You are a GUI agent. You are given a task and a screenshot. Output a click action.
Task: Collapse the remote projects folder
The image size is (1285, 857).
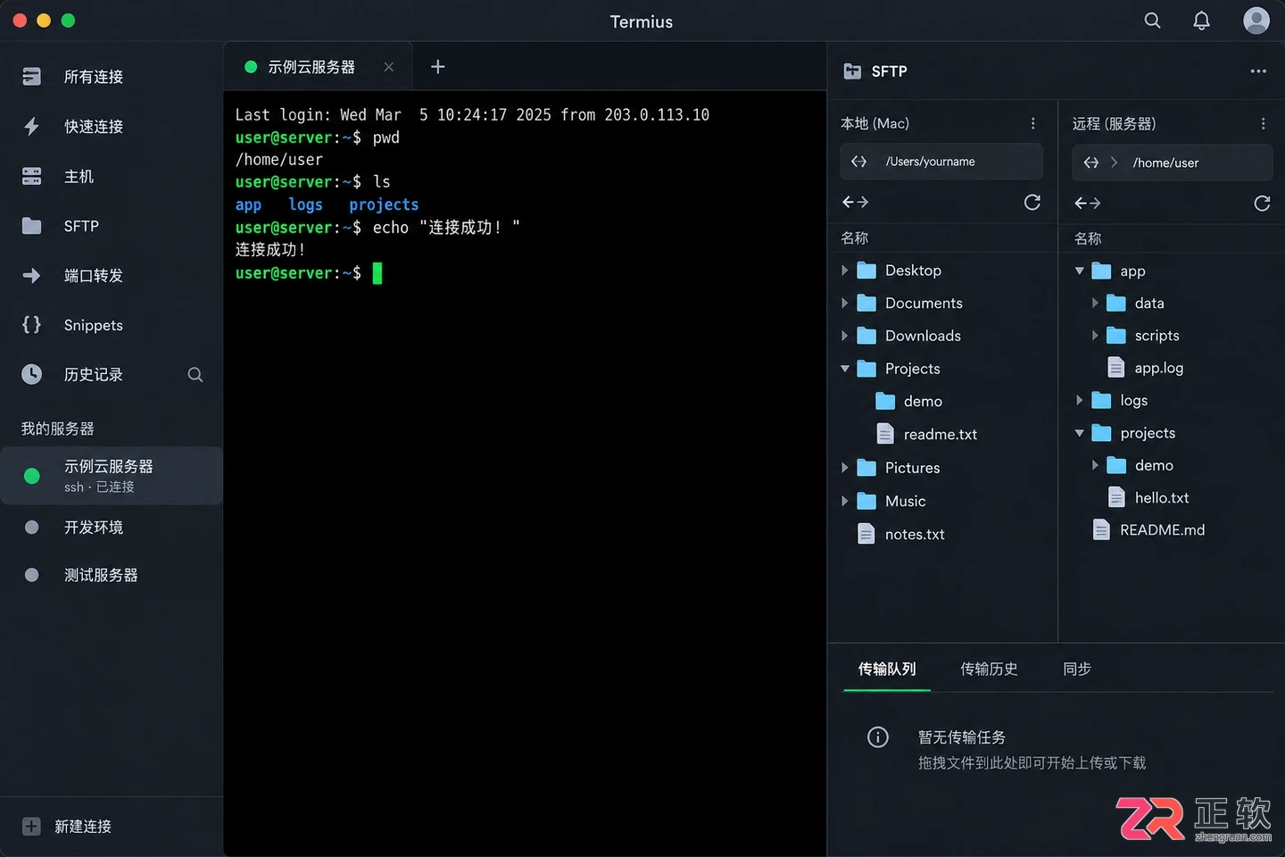(1080, 433)
